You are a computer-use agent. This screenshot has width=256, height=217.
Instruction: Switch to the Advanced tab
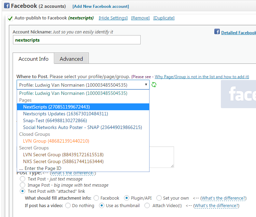(71, 59)
